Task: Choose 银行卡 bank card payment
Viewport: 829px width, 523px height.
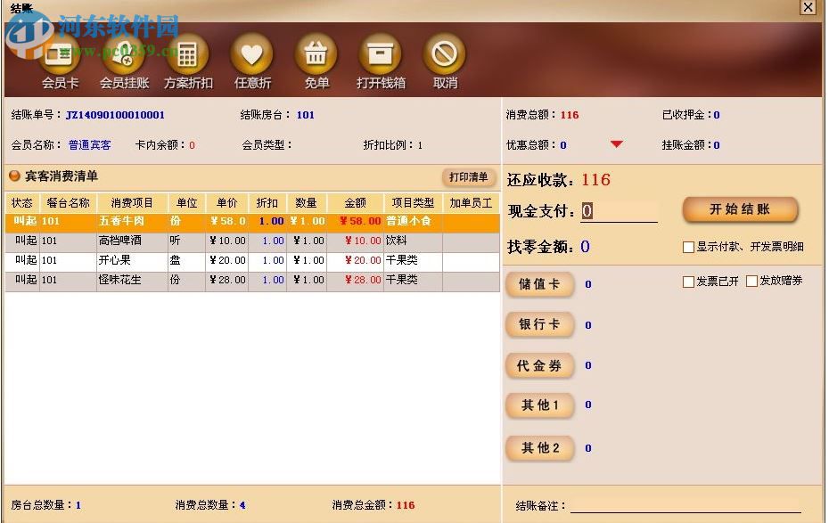Action: tap(539, 325)
